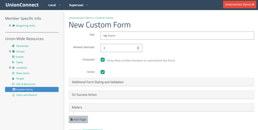This screenshot has height=130, width=258.
Task: Click the Events calendar icon
Action: point(13,57)
